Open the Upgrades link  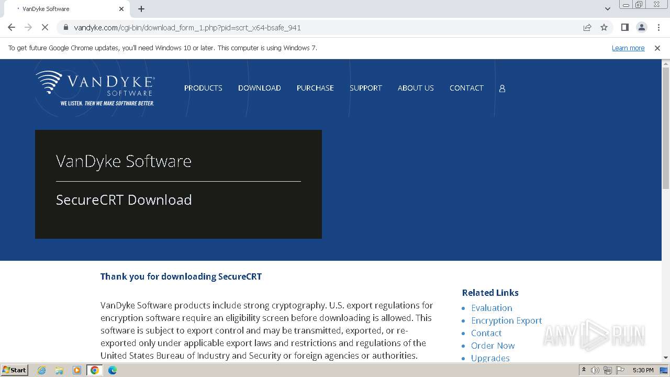coord(490,358)
